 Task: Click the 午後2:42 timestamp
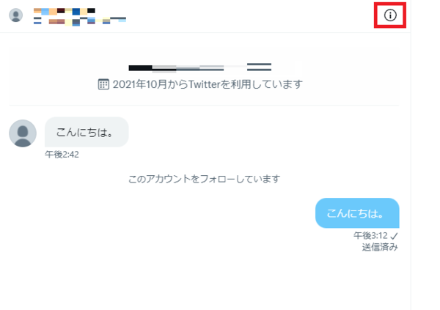pyautogui.click(x=62, y=155)
